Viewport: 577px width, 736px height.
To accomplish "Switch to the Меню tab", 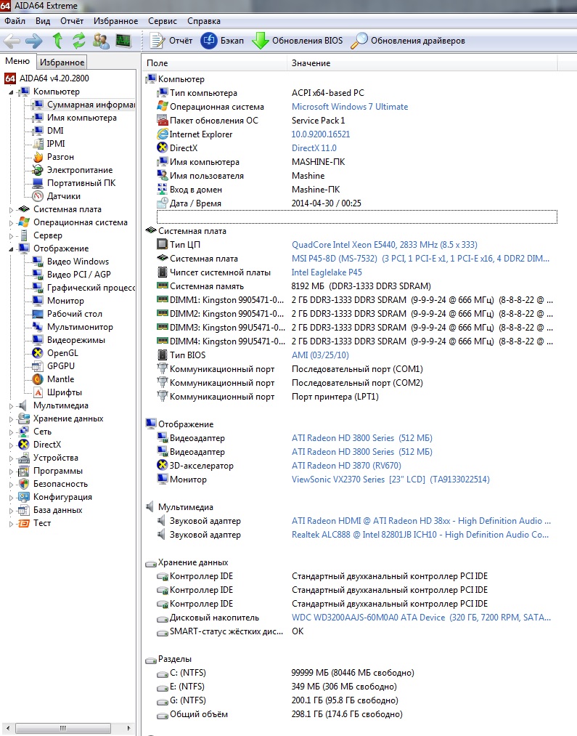I will coord(17,61).
